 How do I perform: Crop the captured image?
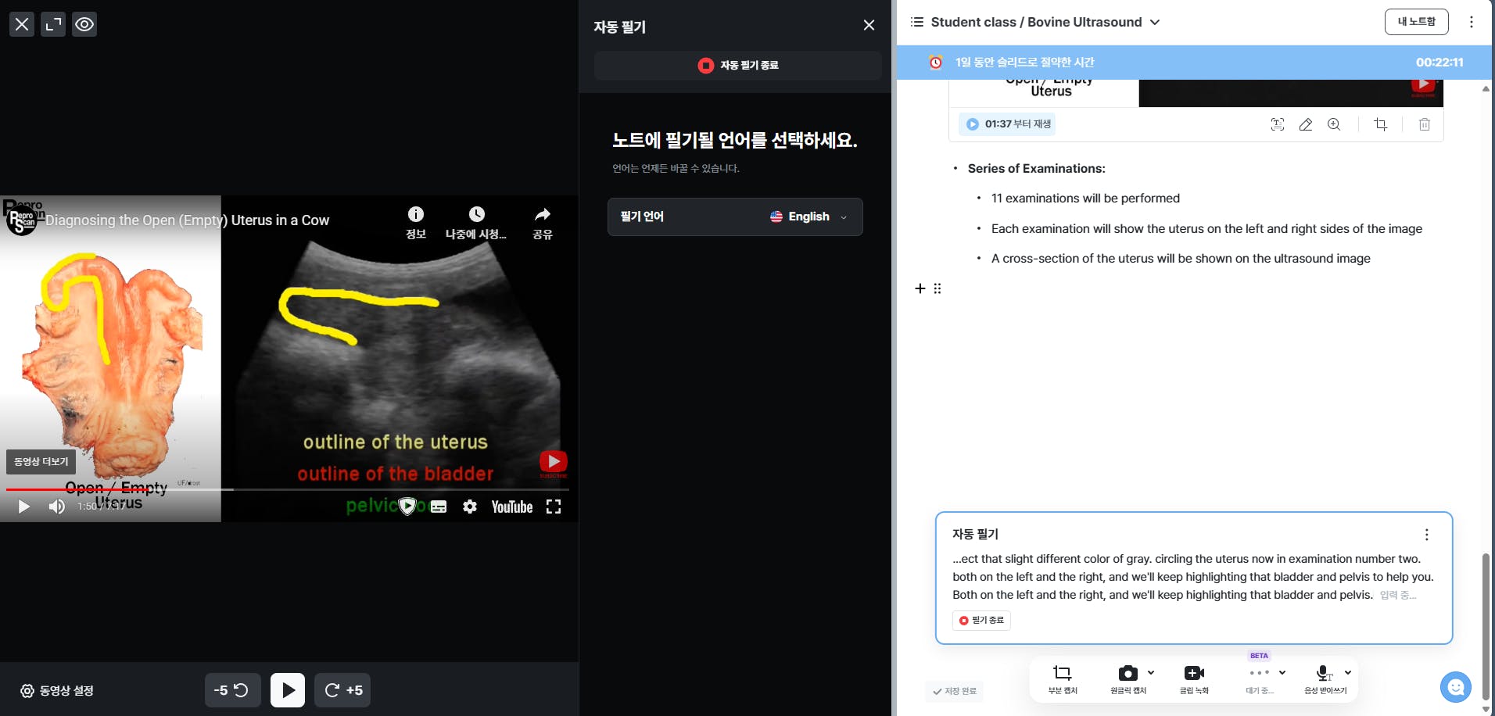[1381, 124]
